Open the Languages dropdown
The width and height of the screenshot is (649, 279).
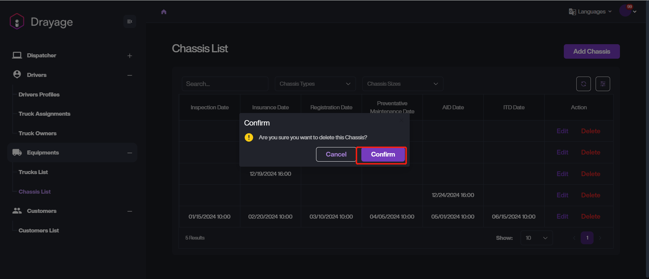(x=591, y=12)
